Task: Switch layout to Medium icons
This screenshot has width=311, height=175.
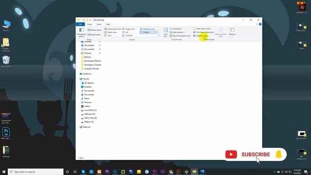Action: [148, 29]
